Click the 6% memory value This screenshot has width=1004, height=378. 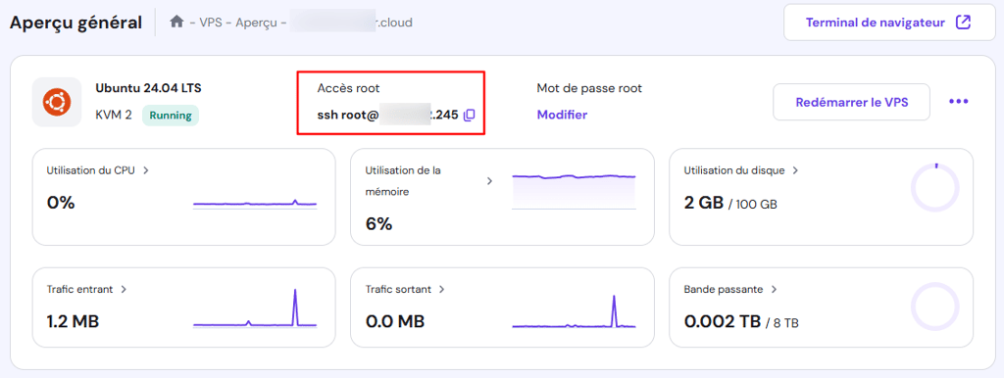[x=379, y=224]
